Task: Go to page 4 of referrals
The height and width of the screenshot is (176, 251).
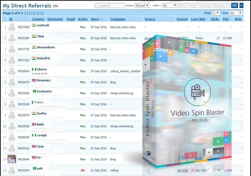Action: click(x=34, y=13)
